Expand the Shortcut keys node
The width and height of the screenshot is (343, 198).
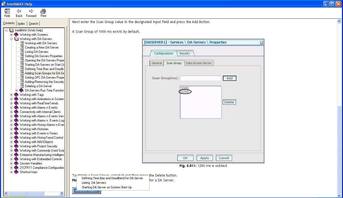(x=11, y=172)
